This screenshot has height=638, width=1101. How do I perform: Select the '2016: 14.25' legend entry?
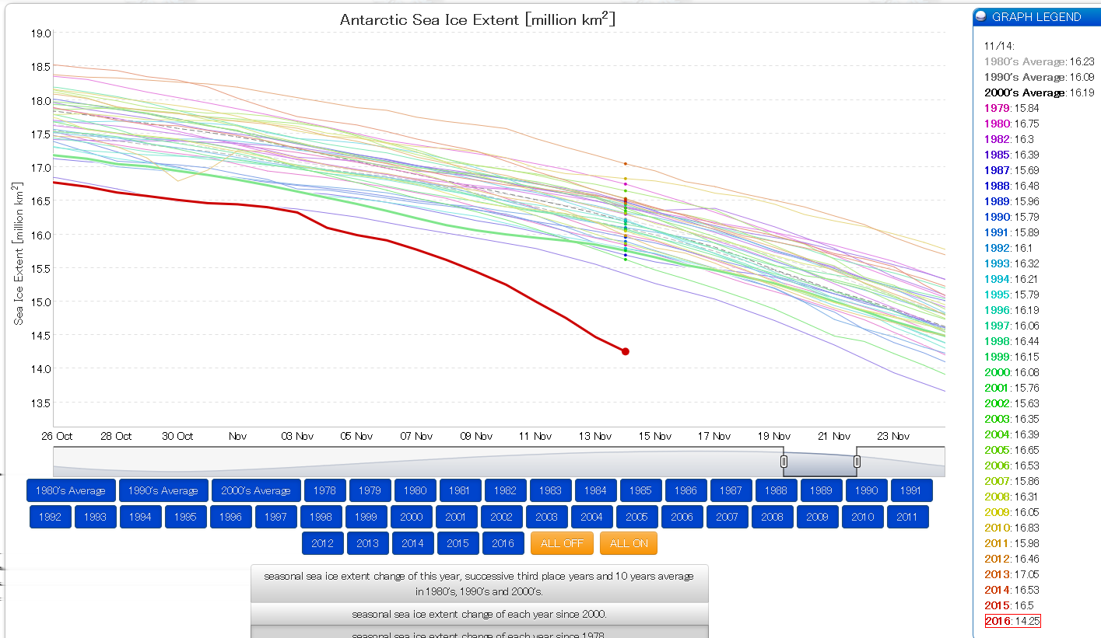click(1012, 621)
